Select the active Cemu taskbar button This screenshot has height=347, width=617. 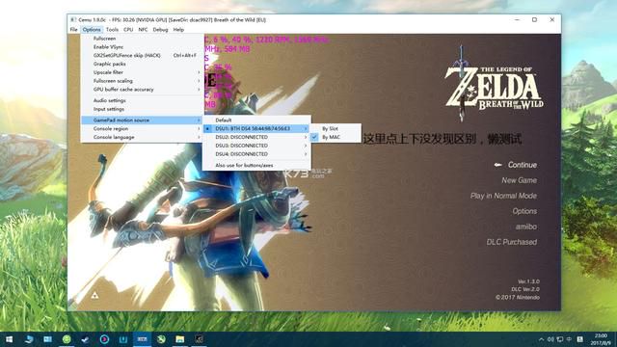[142, 339]
